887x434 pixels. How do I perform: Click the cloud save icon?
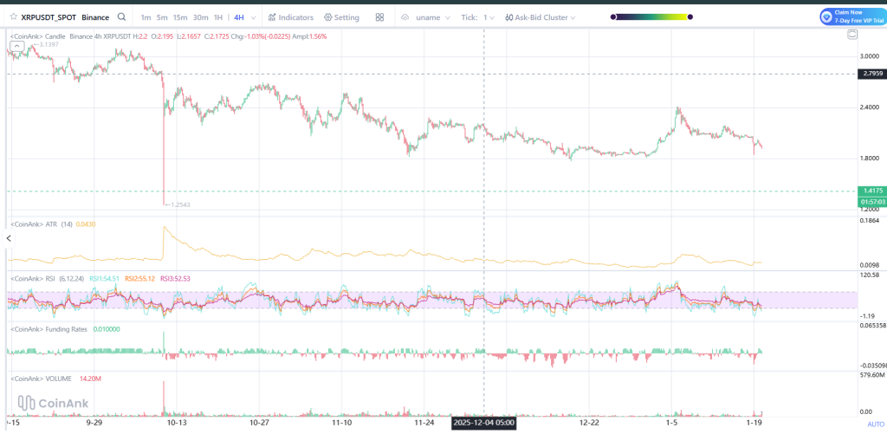pos(405,17)
